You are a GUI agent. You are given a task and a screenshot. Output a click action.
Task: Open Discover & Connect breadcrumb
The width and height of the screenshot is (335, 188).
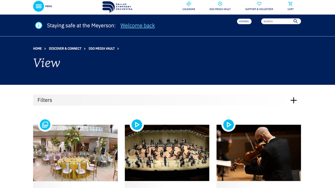65,48
